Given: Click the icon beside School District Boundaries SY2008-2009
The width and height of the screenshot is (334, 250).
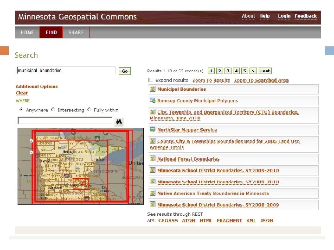Looking at the screenshot, I should [x=153, y=204].
